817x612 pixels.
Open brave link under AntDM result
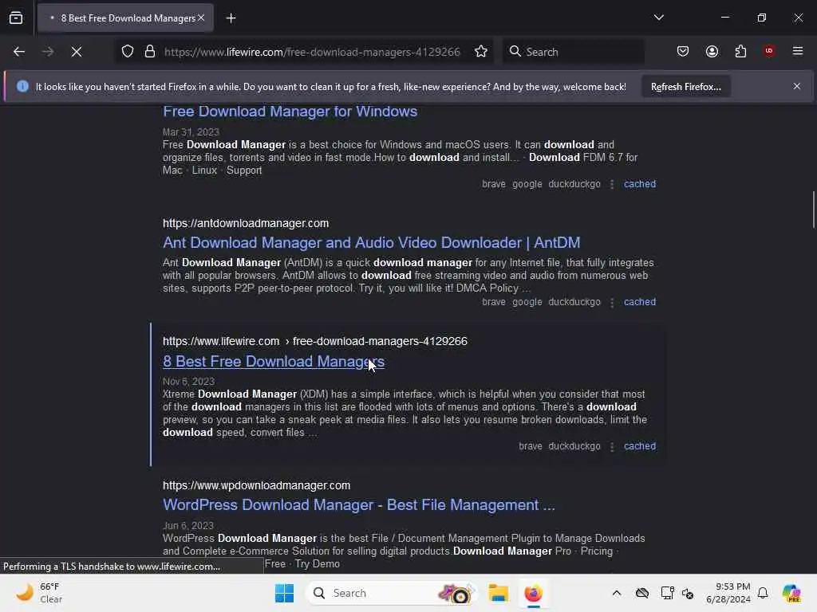click(493, 302)
